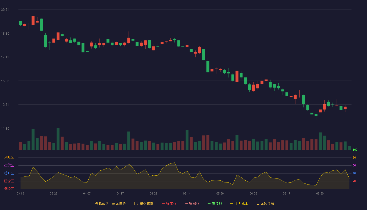Toggle the 主力成本 yellow dashed legend marker
367x210 pixels.
coord(232,204)
